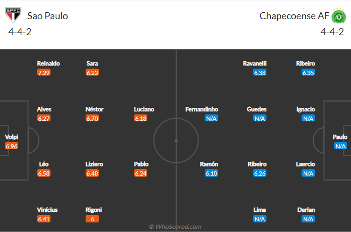Click player name Pablo

[x=141, y=164]
